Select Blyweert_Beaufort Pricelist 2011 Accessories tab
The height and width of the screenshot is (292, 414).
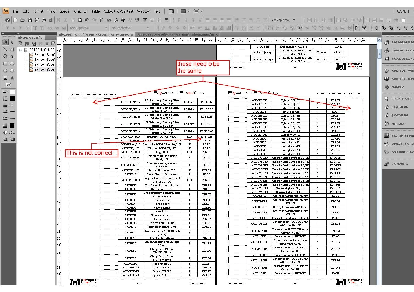pos(94,35)
